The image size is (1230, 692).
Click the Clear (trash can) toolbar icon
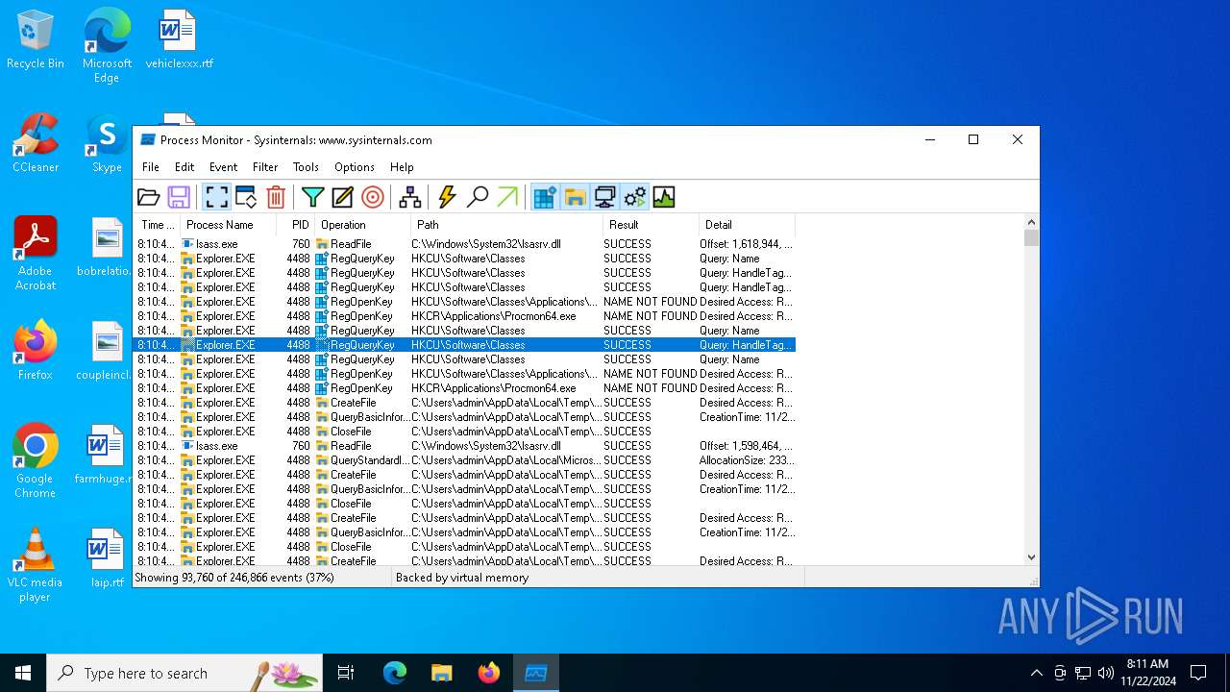coord(276,197)
